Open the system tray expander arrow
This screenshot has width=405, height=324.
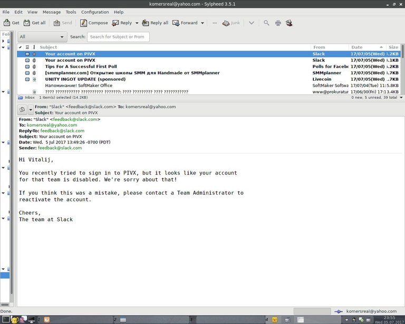[x=346, y=320]
